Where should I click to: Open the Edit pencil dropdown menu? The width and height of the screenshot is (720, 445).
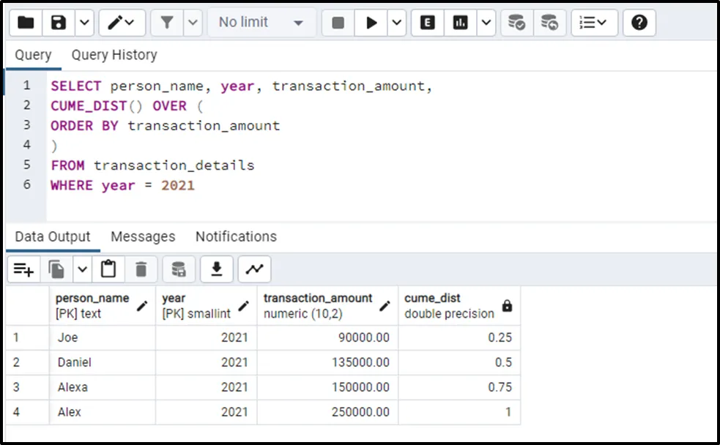[x=122, y=23]
